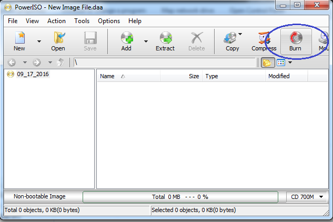The image size is (333, 222).
Task: Open the CD 700M media dropdown
Action: pyautogui.click(x=307, y=197)
